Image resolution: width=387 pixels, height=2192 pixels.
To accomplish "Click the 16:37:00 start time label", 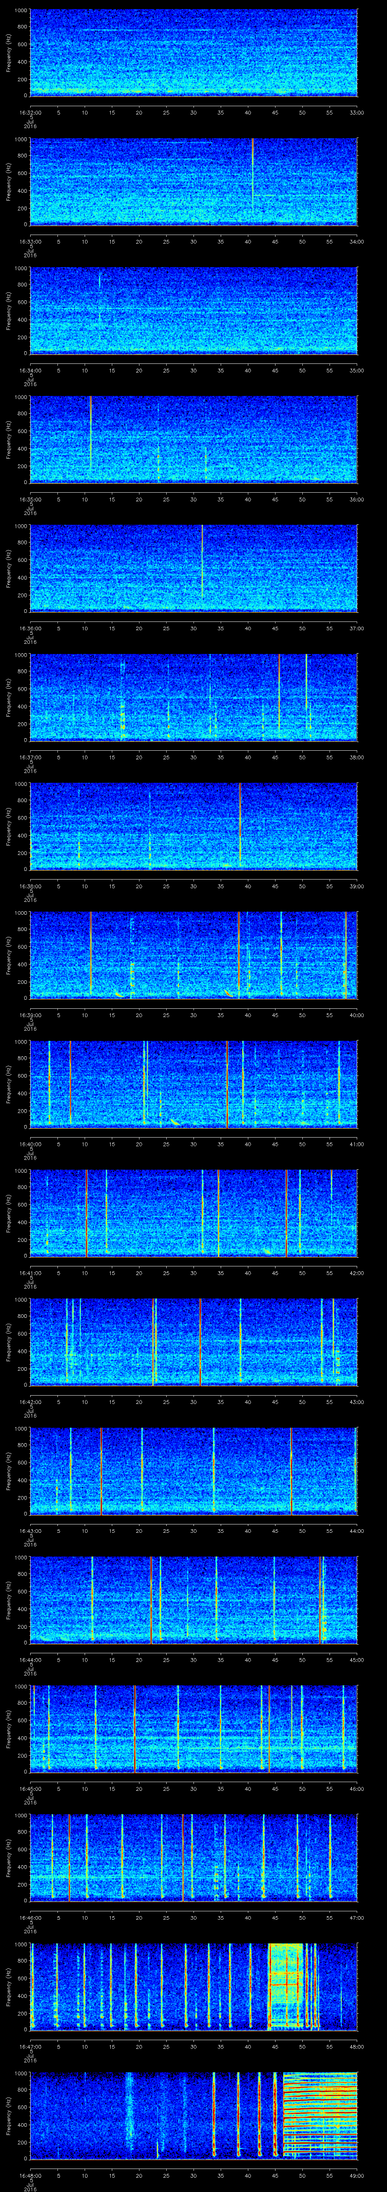I will [30, 757].
